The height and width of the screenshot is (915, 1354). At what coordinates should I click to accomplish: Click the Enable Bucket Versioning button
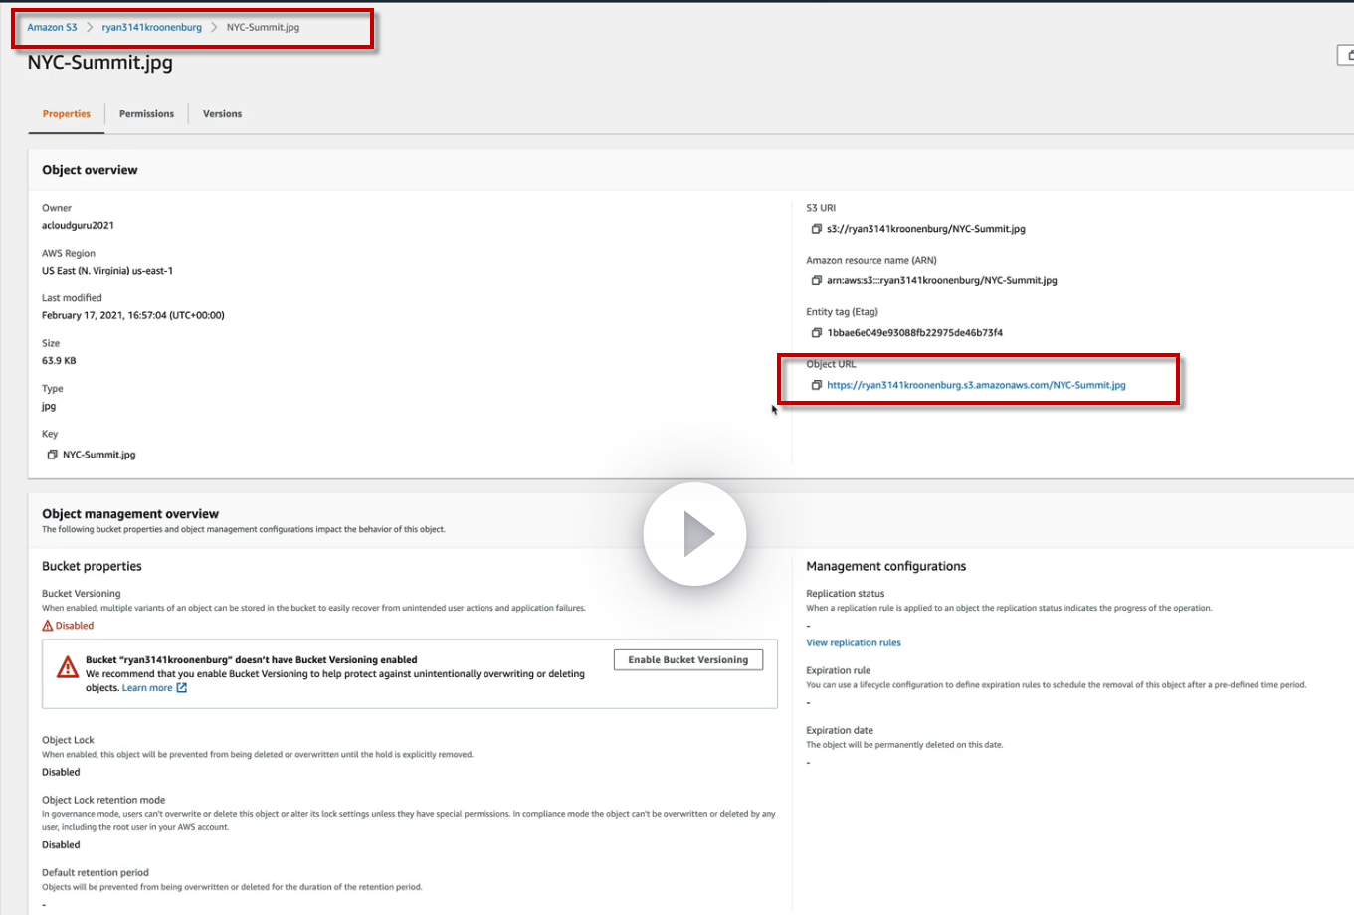pyautogui.click(x=688, y=660)
